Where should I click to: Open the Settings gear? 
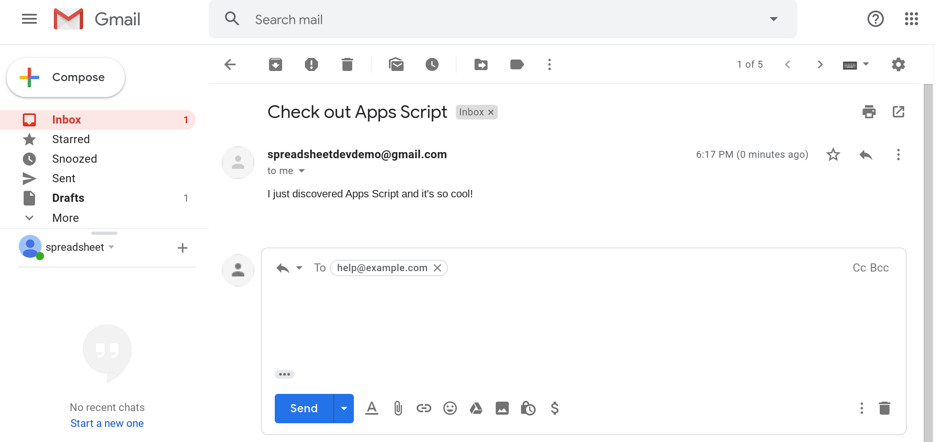click(x=898, y=64)
